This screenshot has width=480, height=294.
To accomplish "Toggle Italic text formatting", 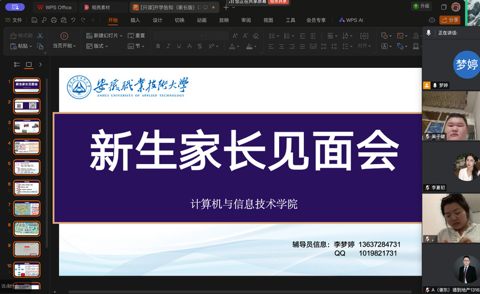I will pos(168,46).
